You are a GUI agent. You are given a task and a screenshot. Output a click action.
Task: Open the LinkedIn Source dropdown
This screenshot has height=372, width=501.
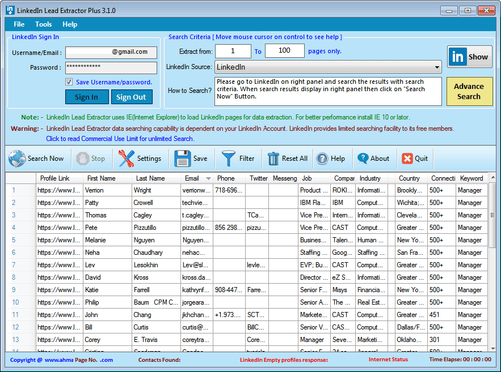point(328,67)
